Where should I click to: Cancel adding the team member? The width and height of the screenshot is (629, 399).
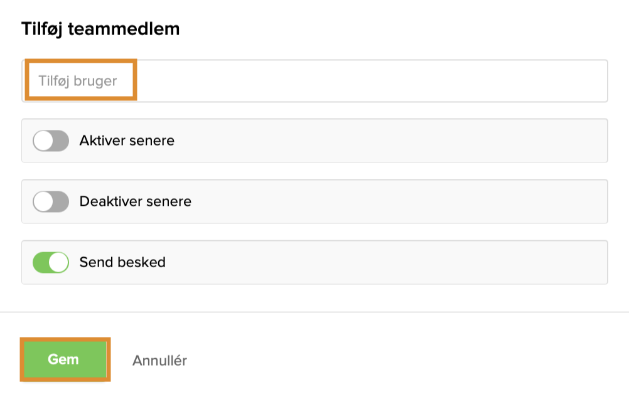coord(159,361)
